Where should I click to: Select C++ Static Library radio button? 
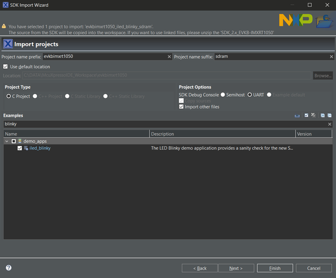click(x=106, y=96)
